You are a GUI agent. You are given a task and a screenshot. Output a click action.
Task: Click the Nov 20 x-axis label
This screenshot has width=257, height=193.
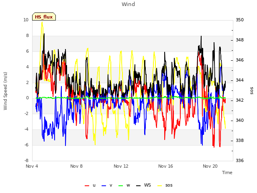[x=210, y=166]
